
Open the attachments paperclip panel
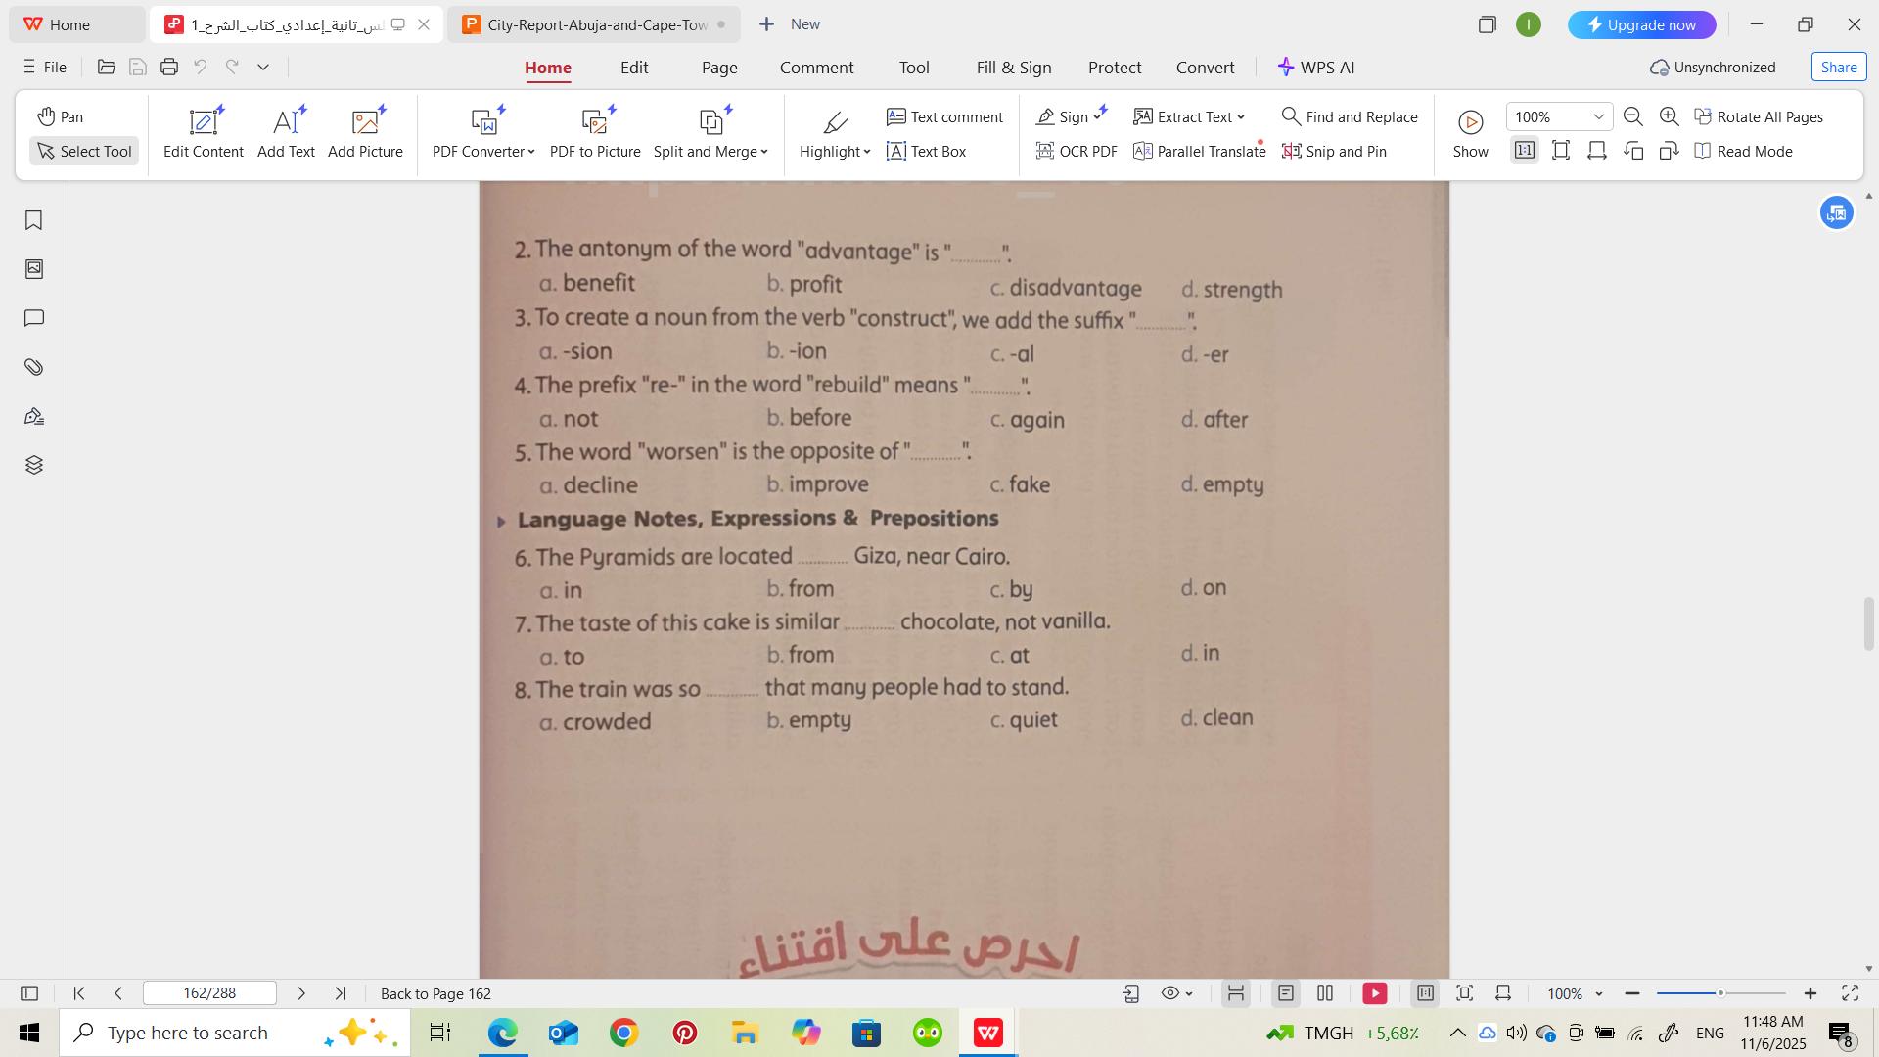coord(33,367)
